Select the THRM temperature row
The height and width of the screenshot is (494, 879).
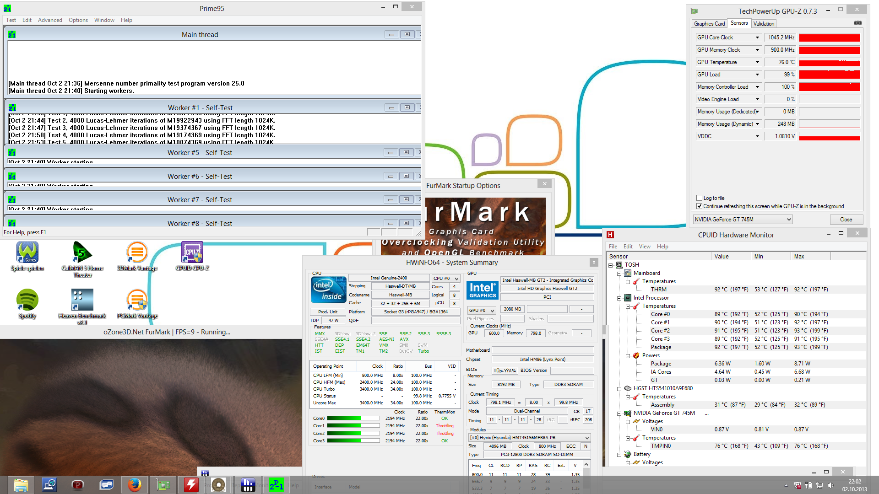[736, 290]
